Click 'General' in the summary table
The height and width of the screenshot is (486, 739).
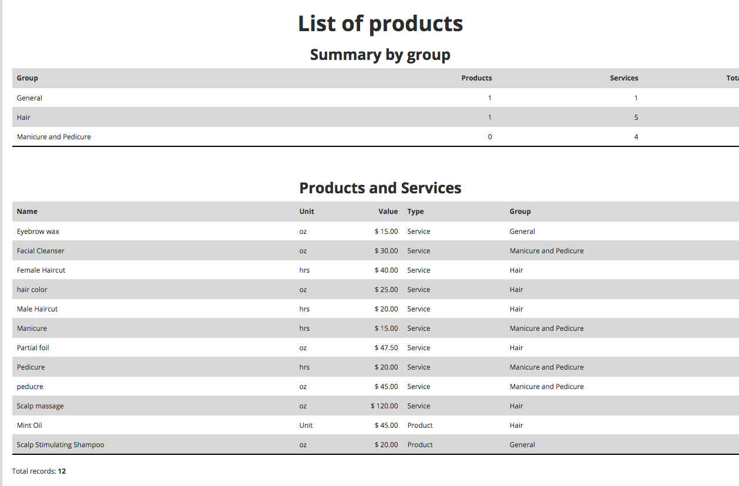[29, 98]
